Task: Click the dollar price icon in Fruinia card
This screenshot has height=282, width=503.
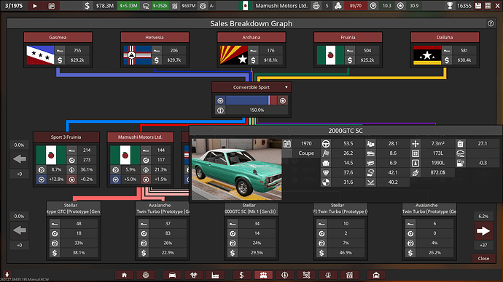Action: [350, 60]
